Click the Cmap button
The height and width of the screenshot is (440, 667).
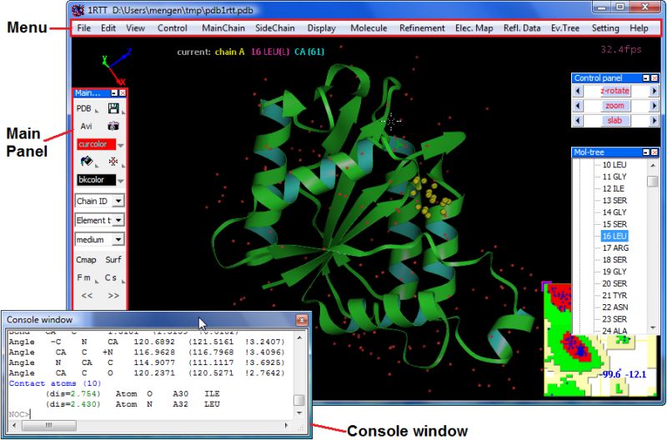[x=86, y=260]
